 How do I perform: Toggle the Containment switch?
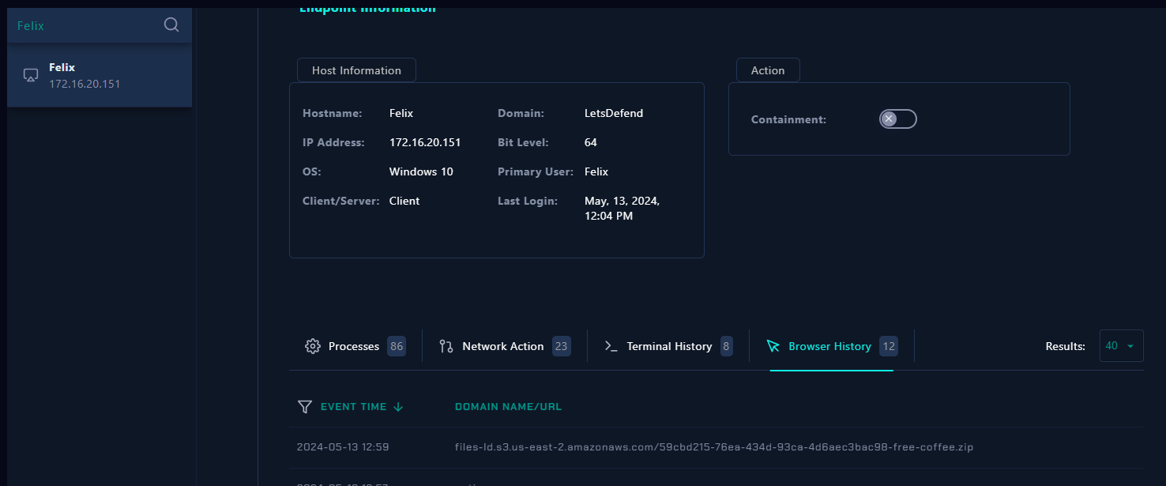897,119
